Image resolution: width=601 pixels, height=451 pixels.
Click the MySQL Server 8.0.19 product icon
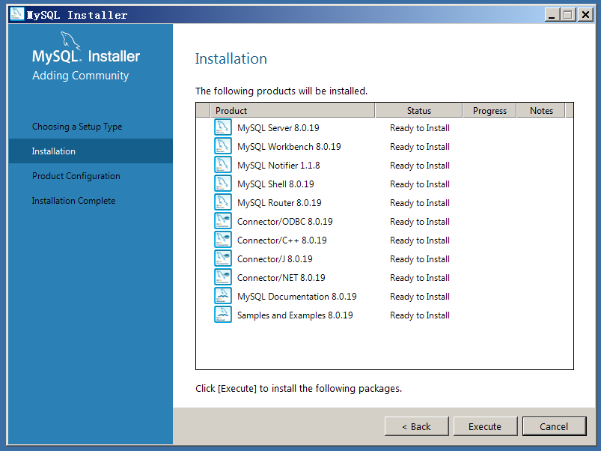pos(223,127)
